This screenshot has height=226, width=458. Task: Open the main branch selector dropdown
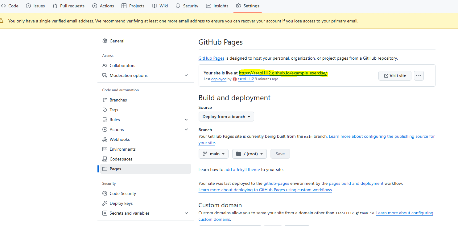pyautogui.click(x=213, y=154)
